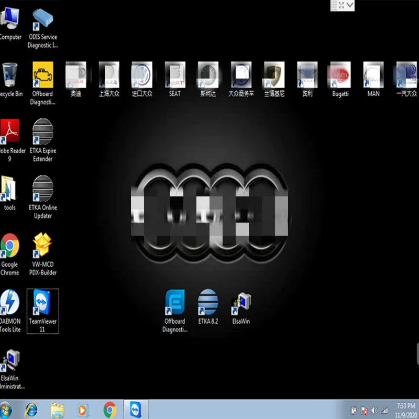Select TeamViewer 11 desktop shortcut
The image size is (419, 419).
click(43, 311)
